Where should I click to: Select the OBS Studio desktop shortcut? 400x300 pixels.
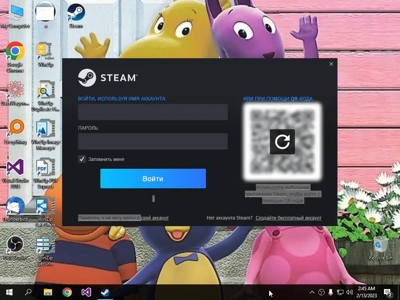click(x=15, y=248)
